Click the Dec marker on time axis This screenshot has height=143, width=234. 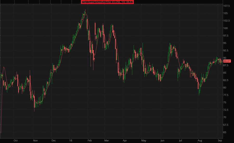pos(54,140)
